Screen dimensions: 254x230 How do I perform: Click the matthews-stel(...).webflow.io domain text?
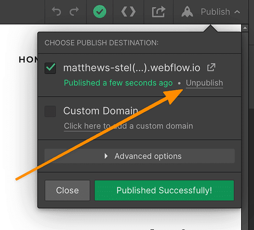point(132,68)
